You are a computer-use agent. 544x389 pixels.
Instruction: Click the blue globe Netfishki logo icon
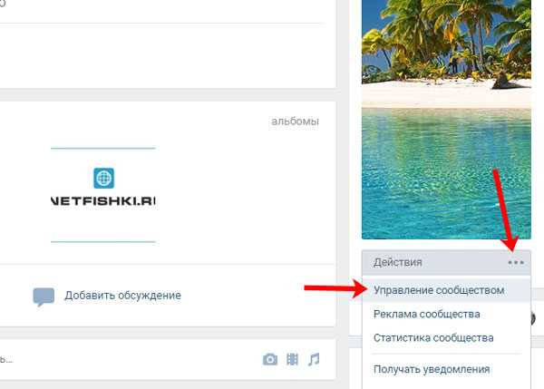(103, 178)
